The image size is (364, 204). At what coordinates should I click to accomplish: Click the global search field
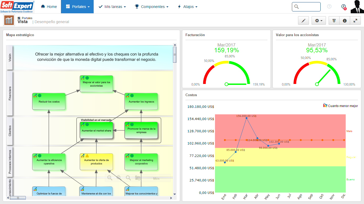306,7
